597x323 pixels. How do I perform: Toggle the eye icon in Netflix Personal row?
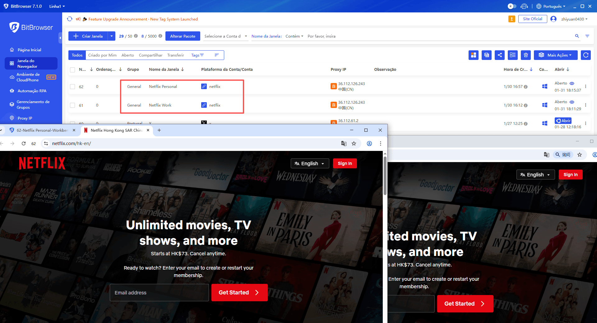point(572,83)
